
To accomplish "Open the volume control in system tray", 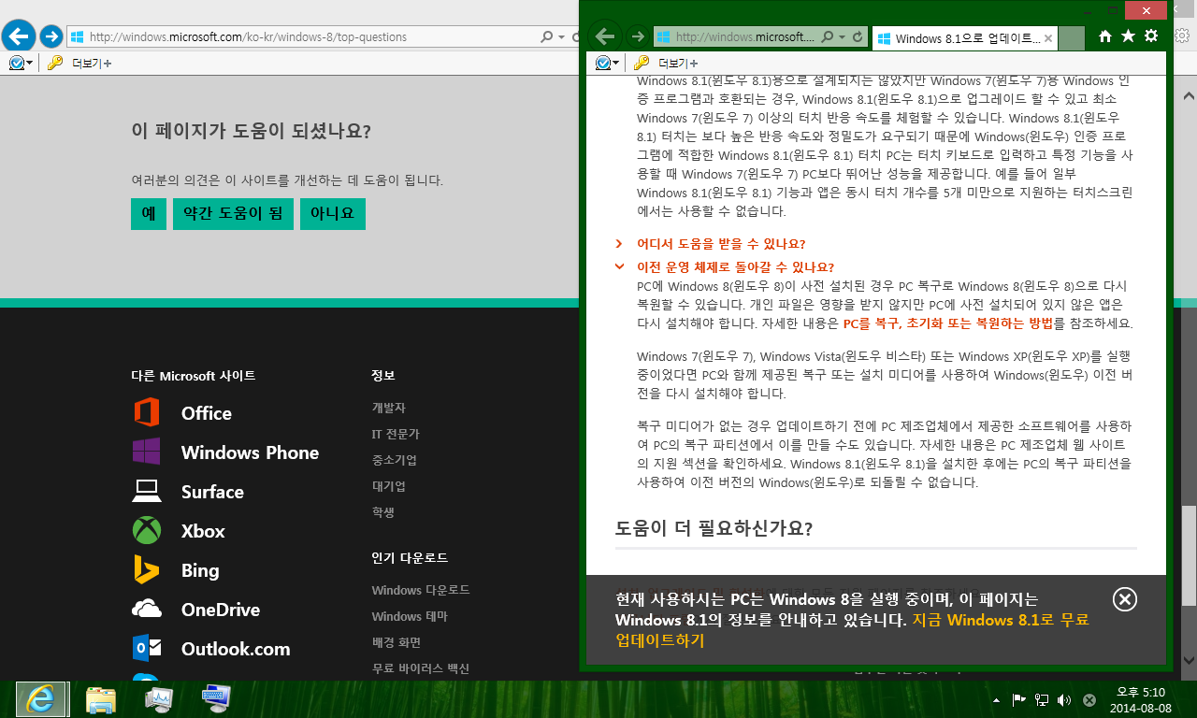I will tap(1064, 700).
